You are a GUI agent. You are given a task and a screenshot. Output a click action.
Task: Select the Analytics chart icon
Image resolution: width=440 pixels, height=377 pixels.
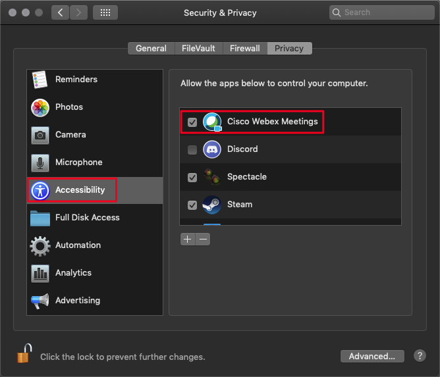pos(40,273)
